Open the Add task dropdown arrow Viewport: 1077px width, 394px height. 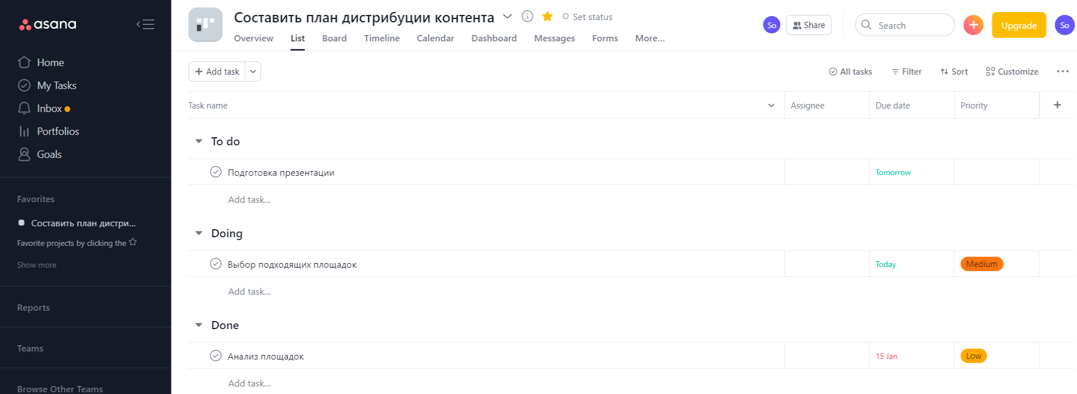point(253,72)
